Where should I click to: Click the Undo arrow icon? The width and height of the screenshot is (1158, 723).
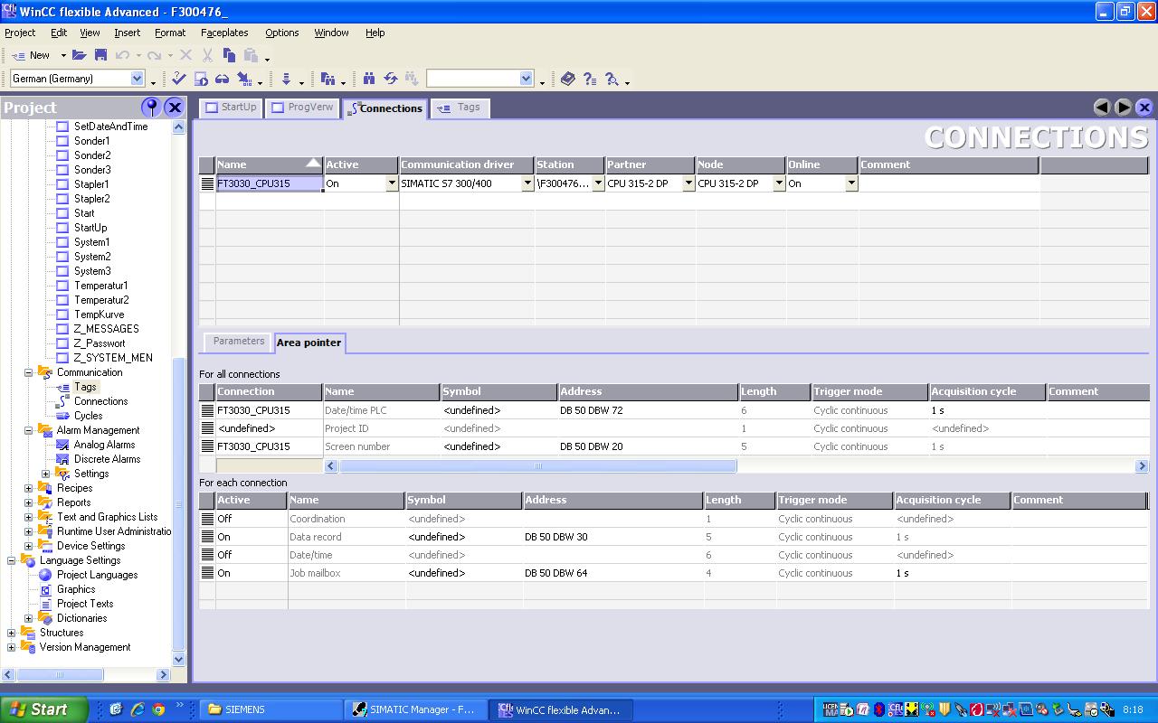point(122,55)
